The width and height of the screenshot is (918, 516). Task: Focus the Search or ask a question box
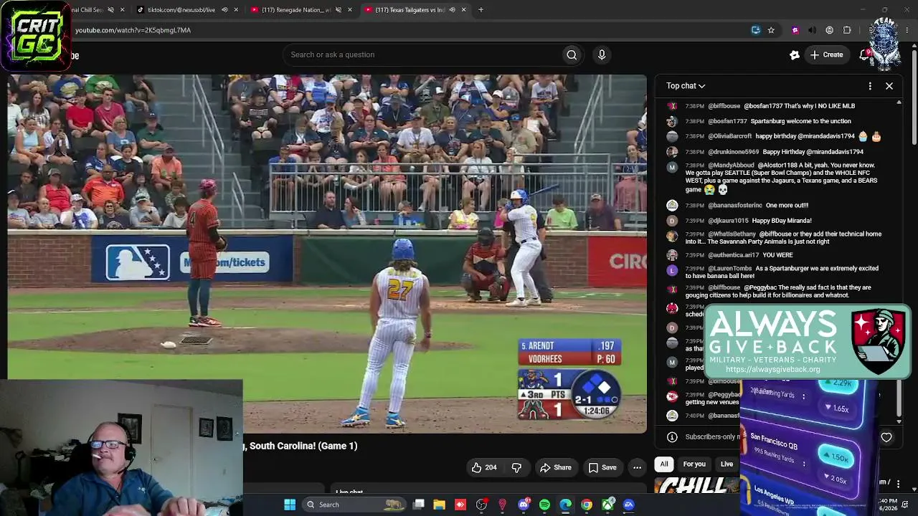(x=422, y=54)
